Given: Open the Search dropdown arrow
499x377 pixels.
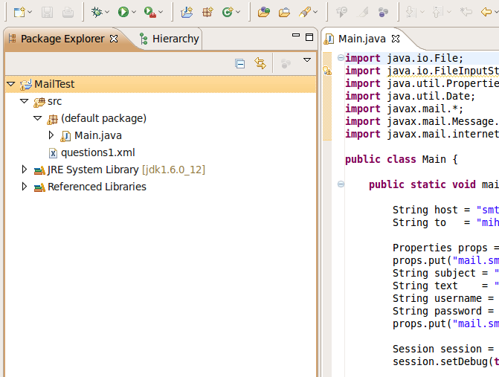Looking at the screenshot, I should coord(315,12).
